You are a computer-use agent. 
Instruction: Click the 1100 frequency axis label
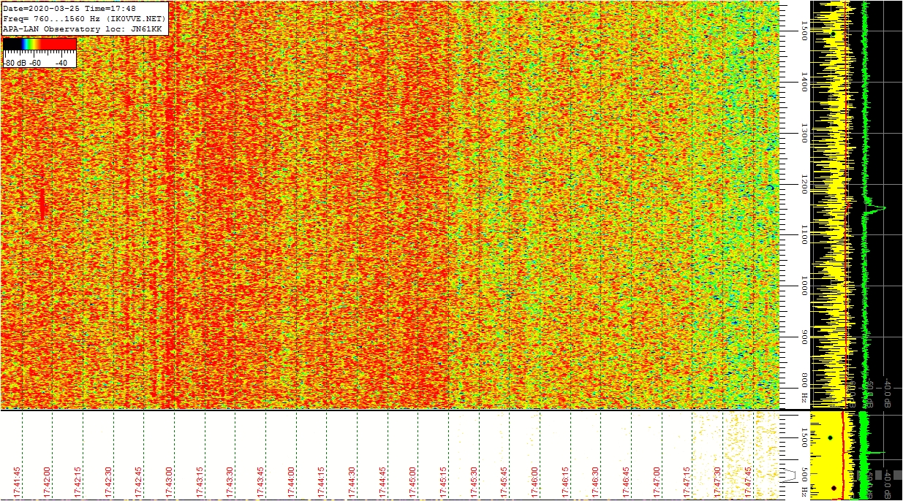point(804,234)
